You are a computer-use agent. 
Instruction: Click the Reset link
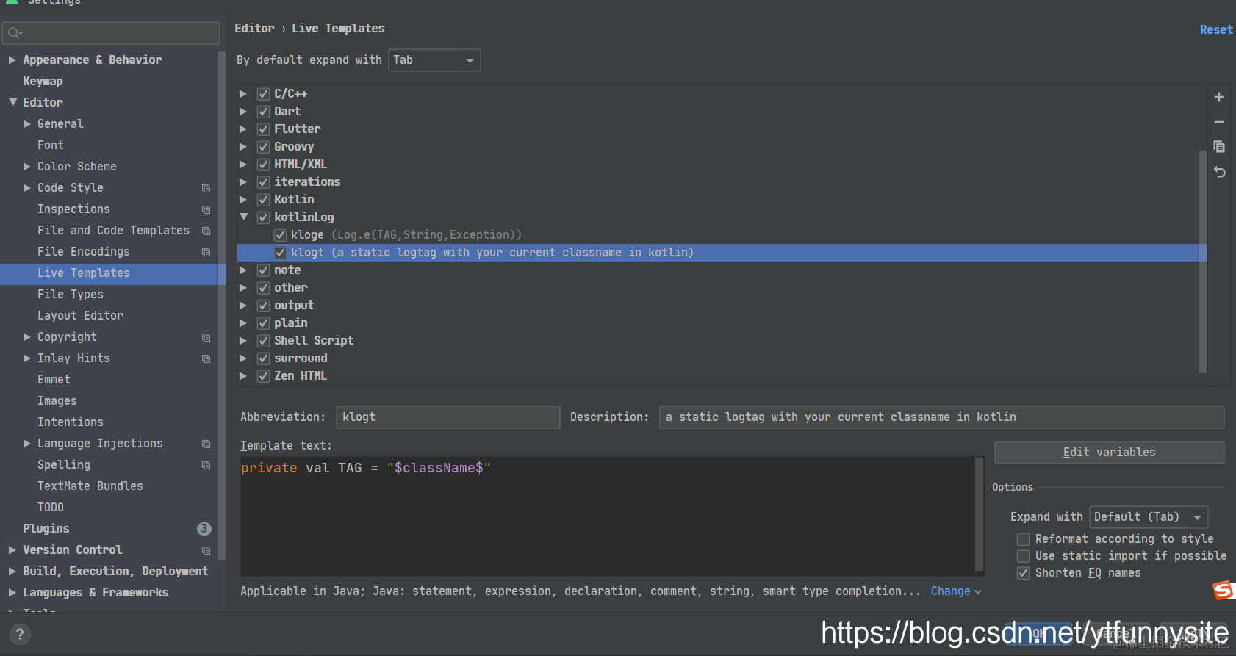pos(1216,30)
